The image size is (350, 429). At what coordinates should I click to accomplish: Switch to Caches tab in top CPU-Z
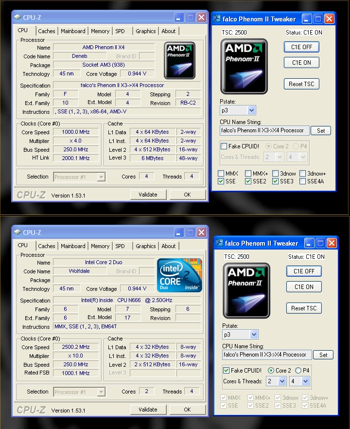point(47,31)
